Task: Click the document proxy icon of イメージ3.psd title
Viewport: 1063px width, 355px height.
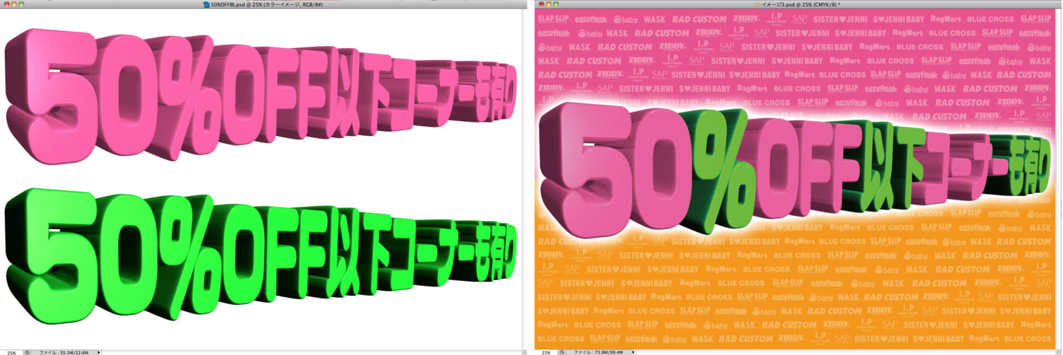Action: point(757,4)
